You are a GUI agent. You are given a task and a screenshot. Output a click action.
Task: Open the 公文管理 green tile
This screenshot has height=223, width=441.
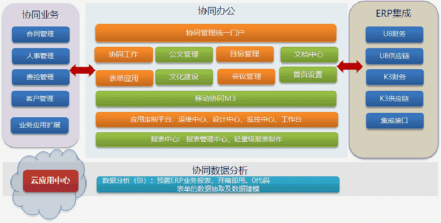coord(184,54)
